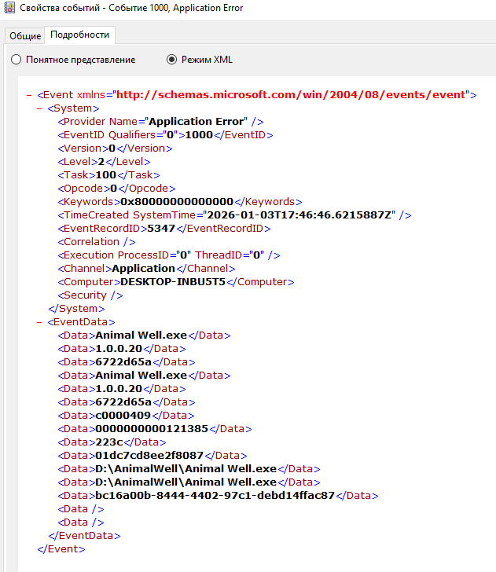Image resolution: width=496 pixels, height=572 pixels.
Task: Click Keywords value 0x80000000000000
Action: [x=177, y=202]
